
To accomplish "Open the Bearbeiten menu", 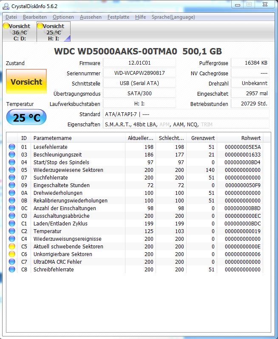I will coord(35,17).
